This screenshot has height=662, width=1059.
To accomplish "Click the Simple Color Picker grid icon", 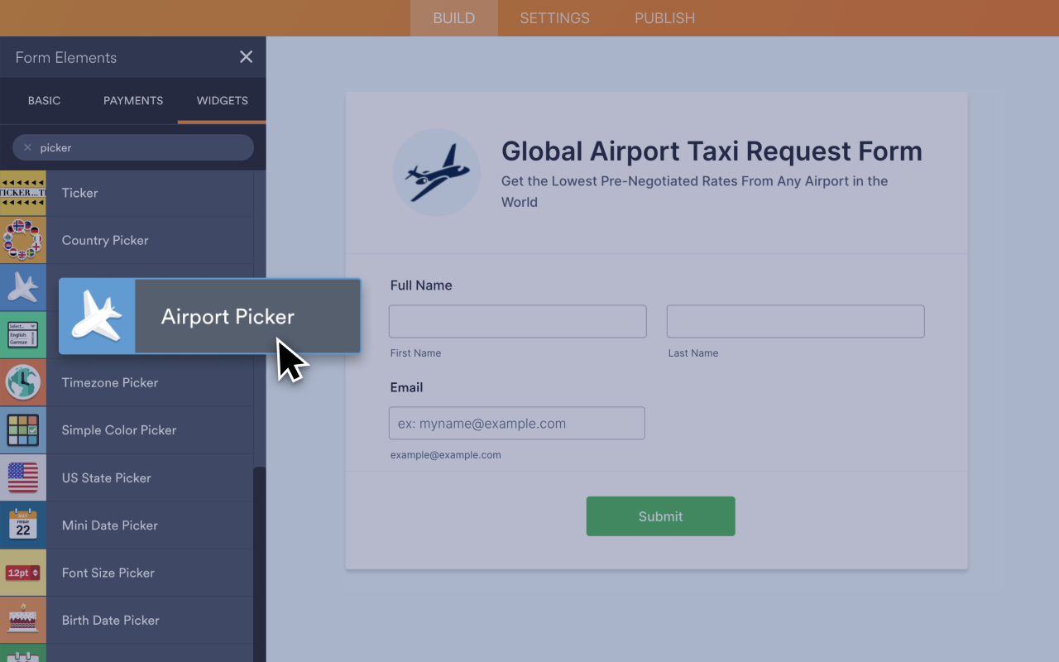I will tap(23, 429).
